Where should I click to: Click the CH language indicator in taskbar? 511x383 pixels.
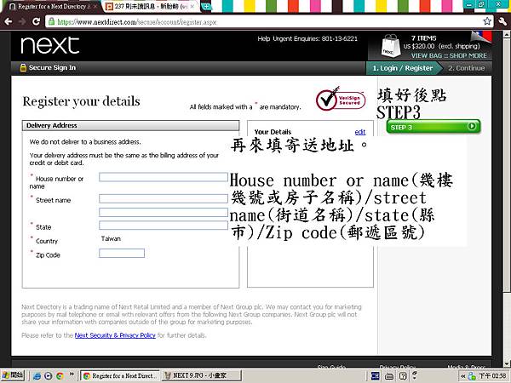(x=375, y=376)
